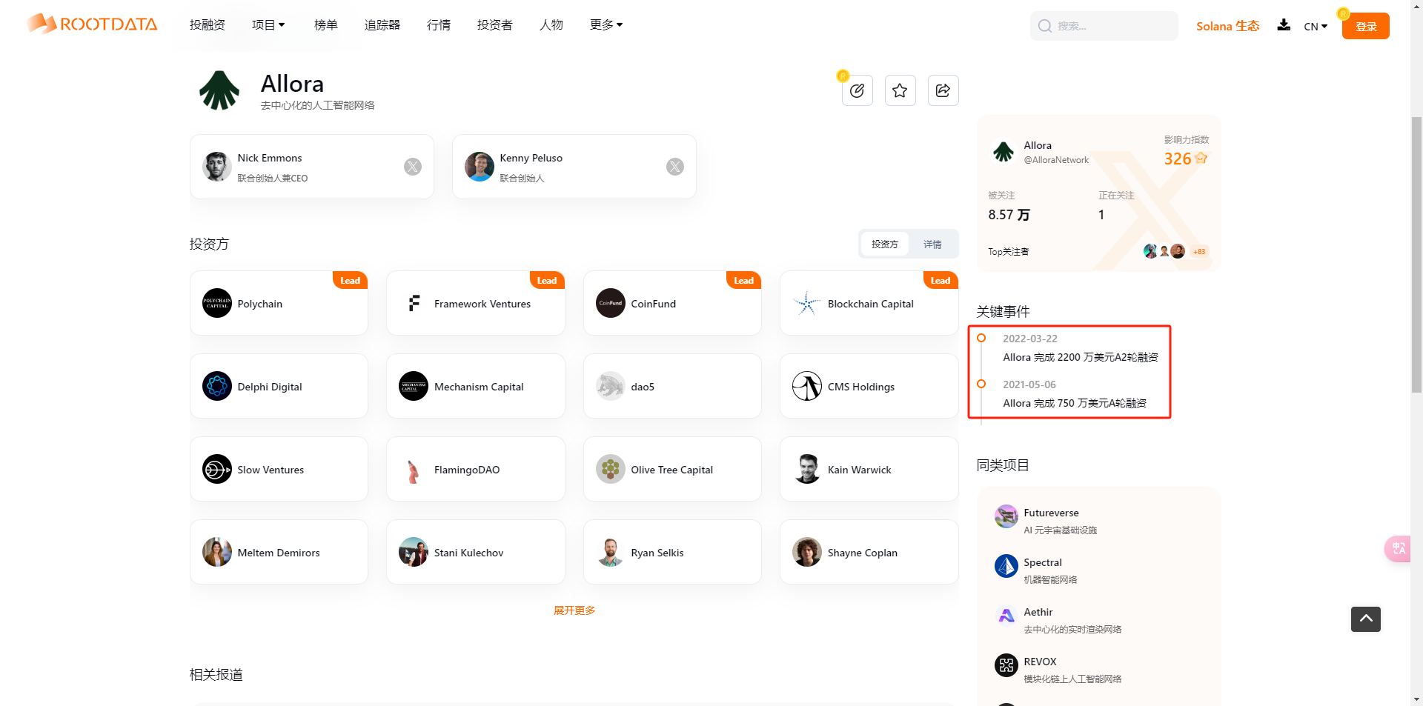Click the Futureverse project icon

coord(1006,516)
